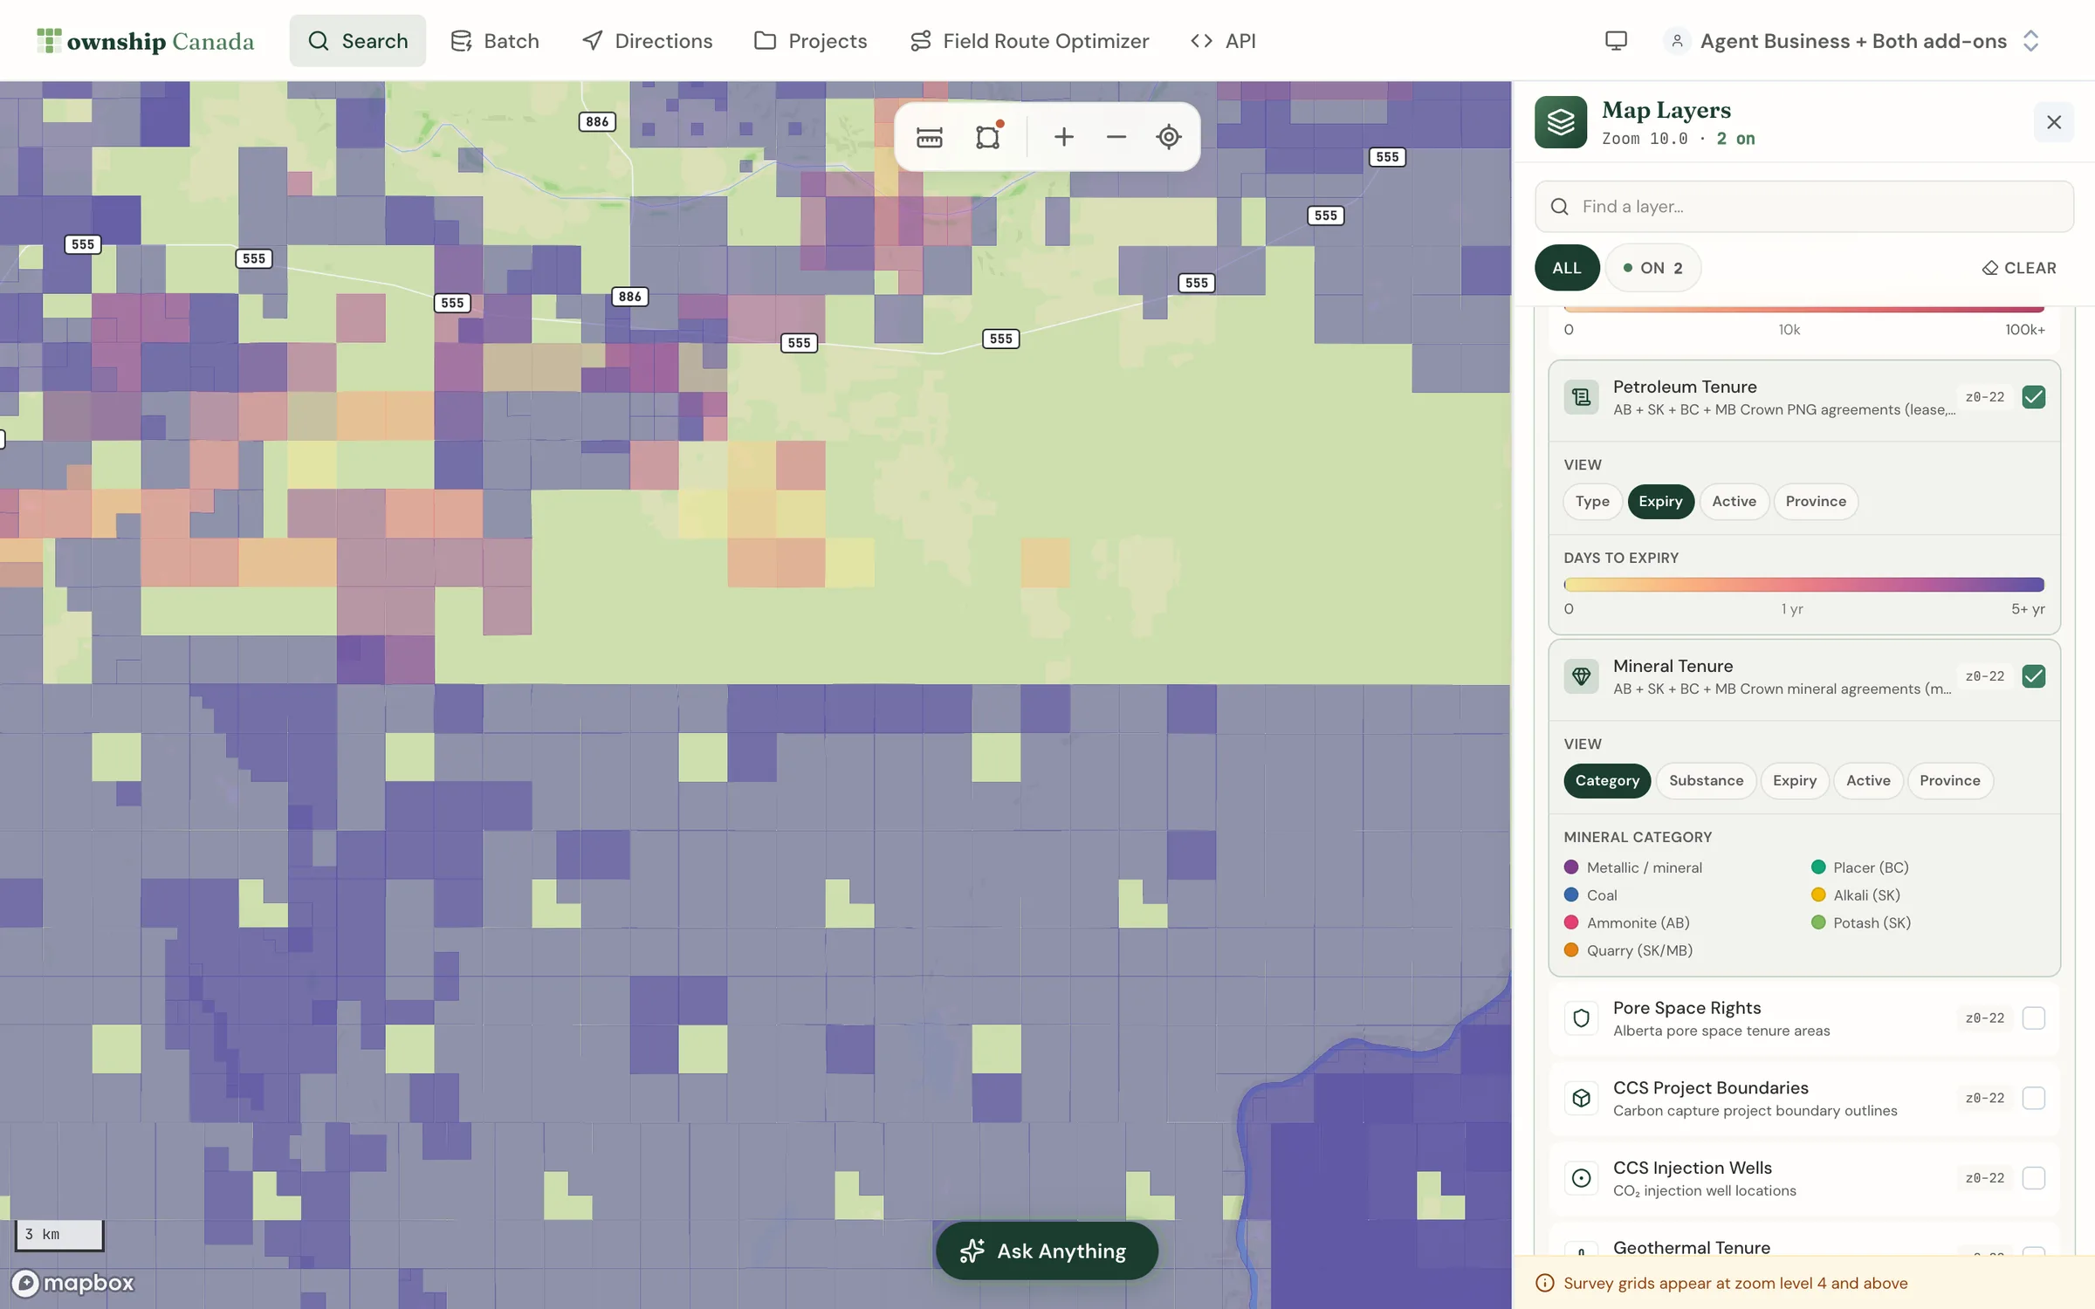Select Category view for Mineral Tenure
Viewport: 2095px width, 1309px height.
point(1607,781)
